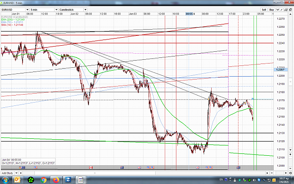Click the Jun 02 date label
The width and height of the screenshot is (294, 184).
[74, 14]
